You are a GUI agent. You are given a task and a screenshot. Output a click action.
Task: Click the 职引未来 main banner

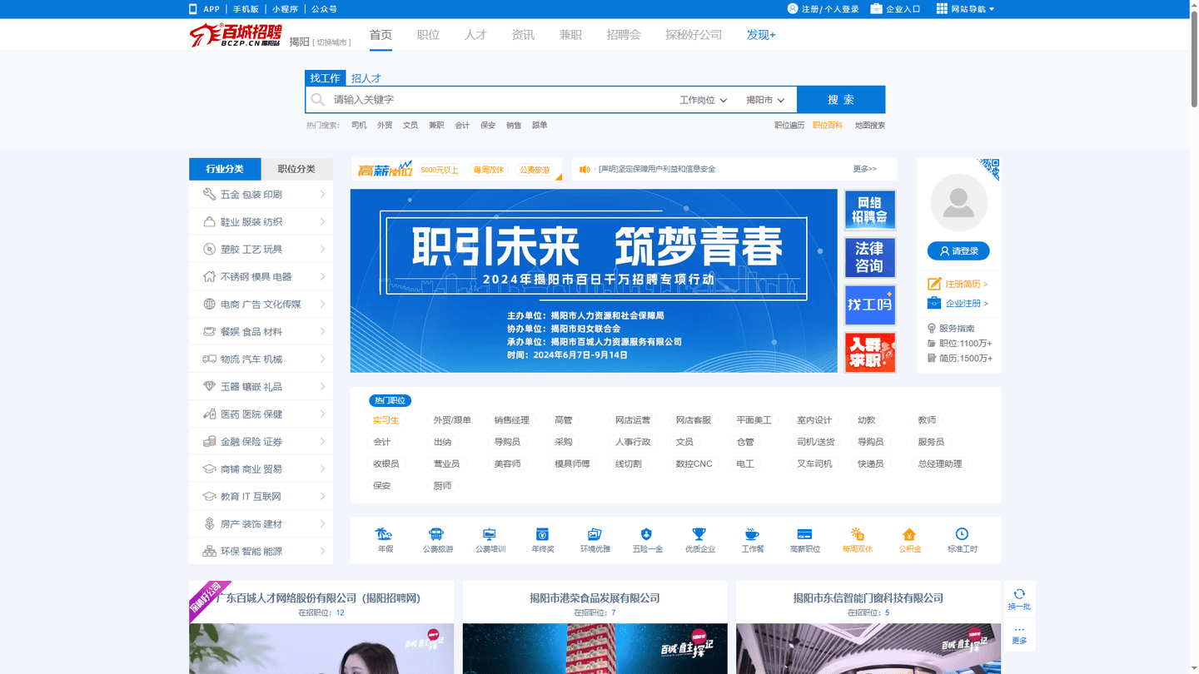(594, 281)
